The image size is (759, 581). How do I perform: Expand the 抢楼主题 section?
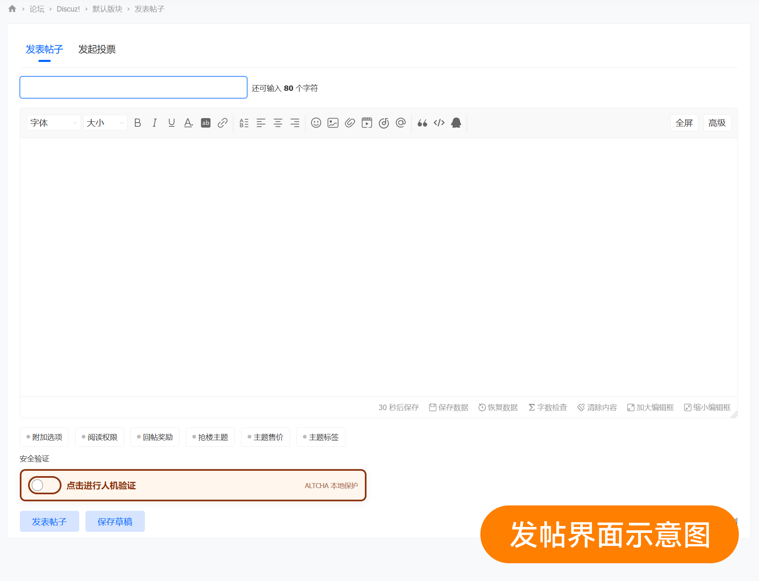point(210,437)
